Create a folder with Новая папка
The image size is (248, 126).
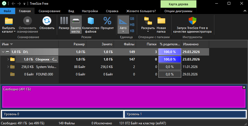(x=161, y=25)
